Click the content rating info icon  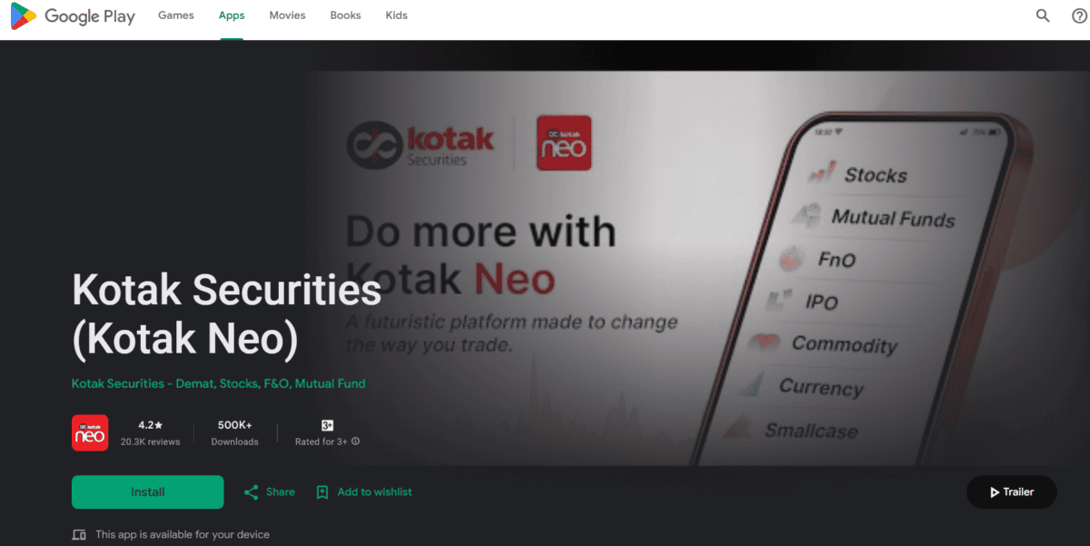pos(355,442)
